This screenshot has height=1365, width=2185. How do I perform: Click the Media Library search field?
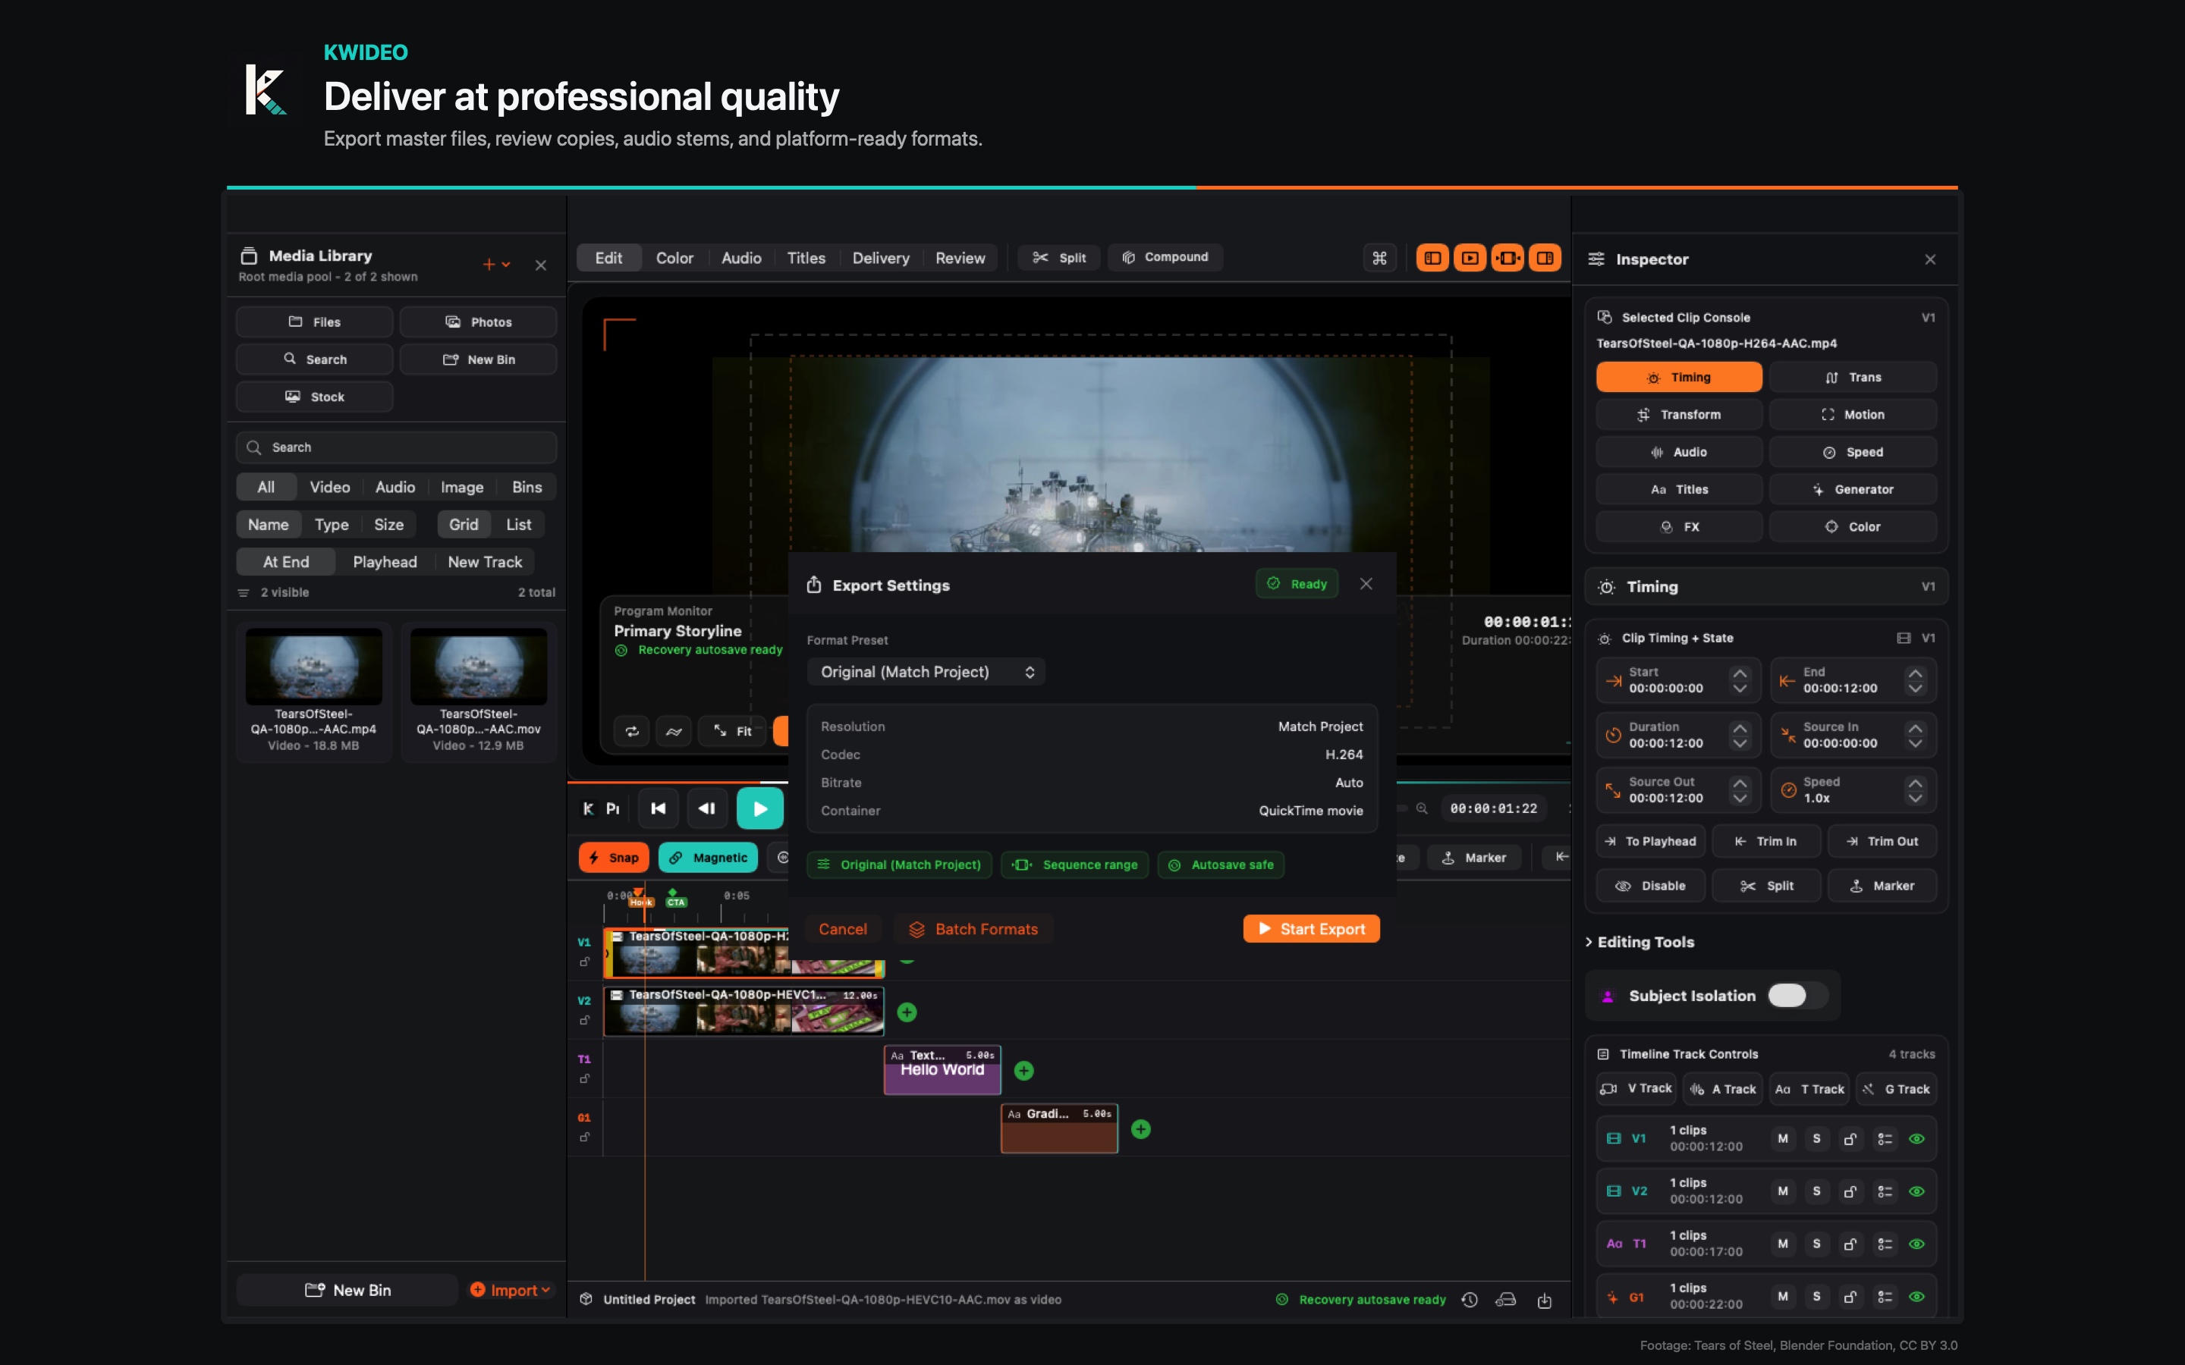tap(396, 447)
